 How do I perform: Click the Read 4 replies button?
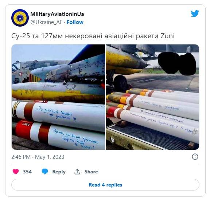click(105, 185)
